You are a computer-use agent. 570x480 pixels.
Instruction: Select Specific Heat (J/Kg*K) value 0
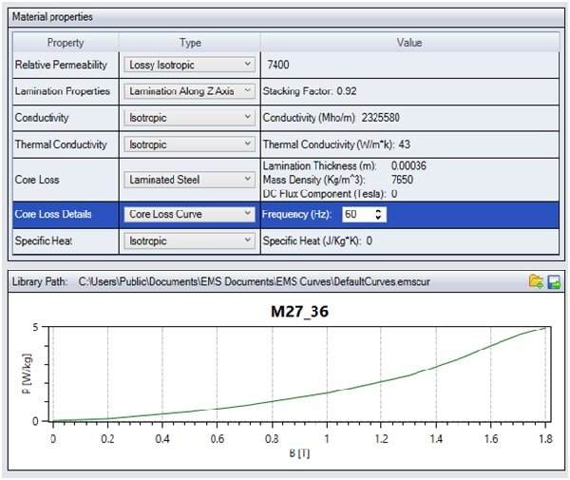(x=369, y=240)
